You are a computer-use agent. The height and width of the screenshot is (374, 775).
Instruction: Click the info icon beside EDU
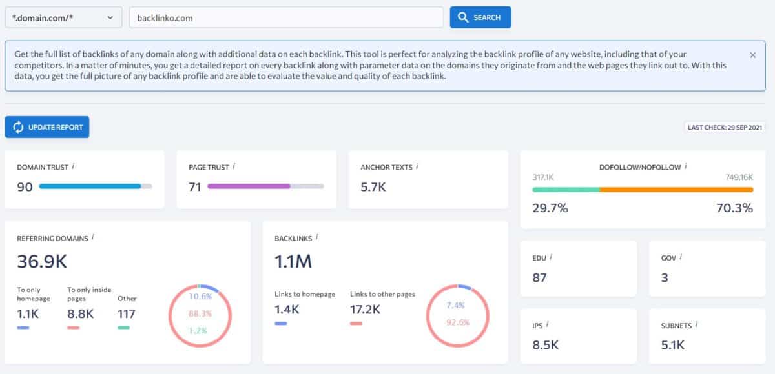tap(551, 257)
